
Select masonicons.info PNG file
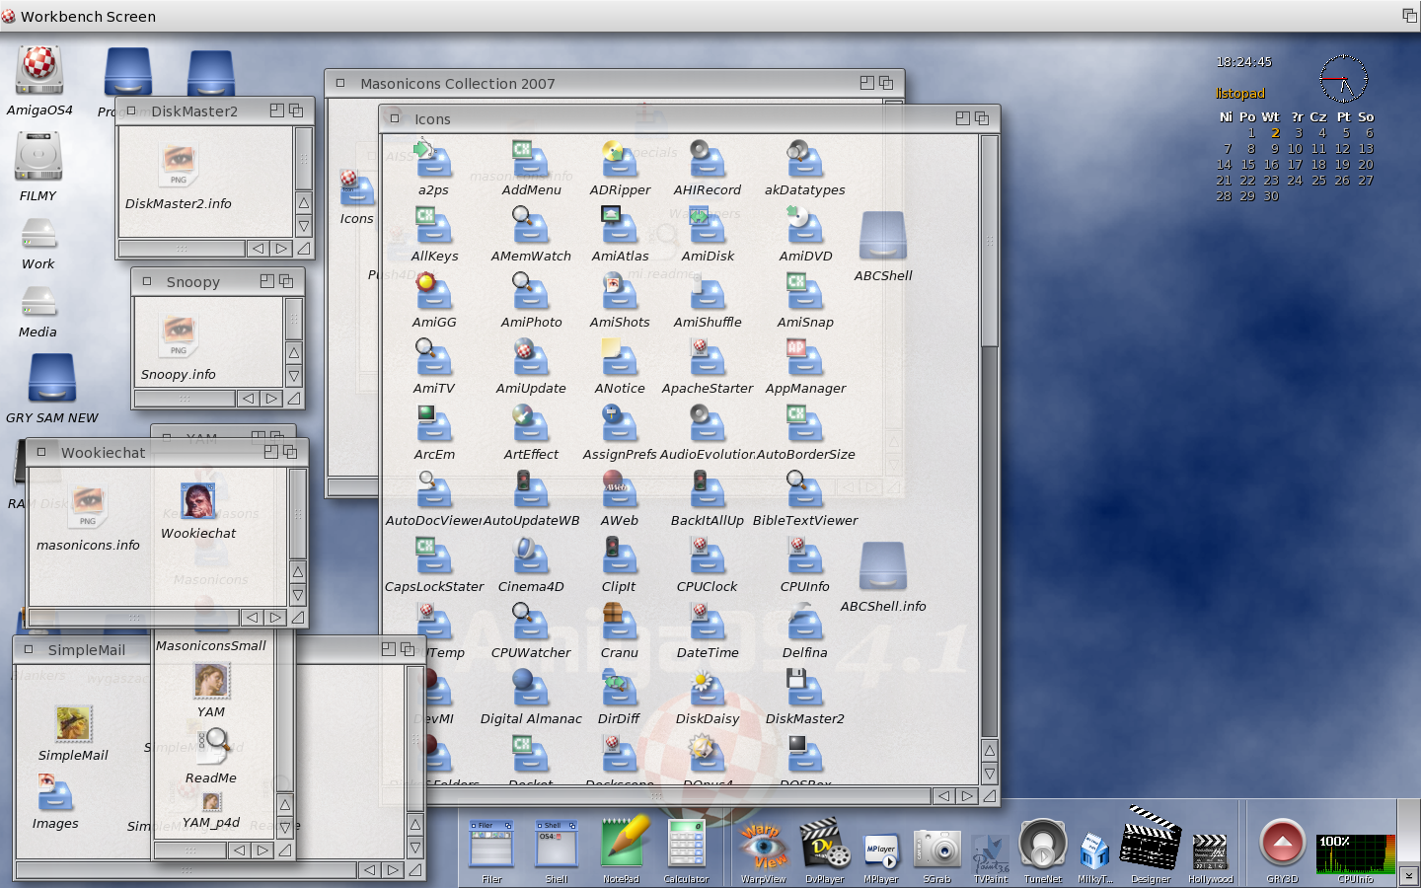[x=88, y=506]
